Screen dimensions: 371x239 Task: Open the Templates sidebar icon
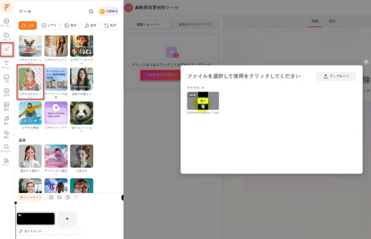tap(6, 23)
